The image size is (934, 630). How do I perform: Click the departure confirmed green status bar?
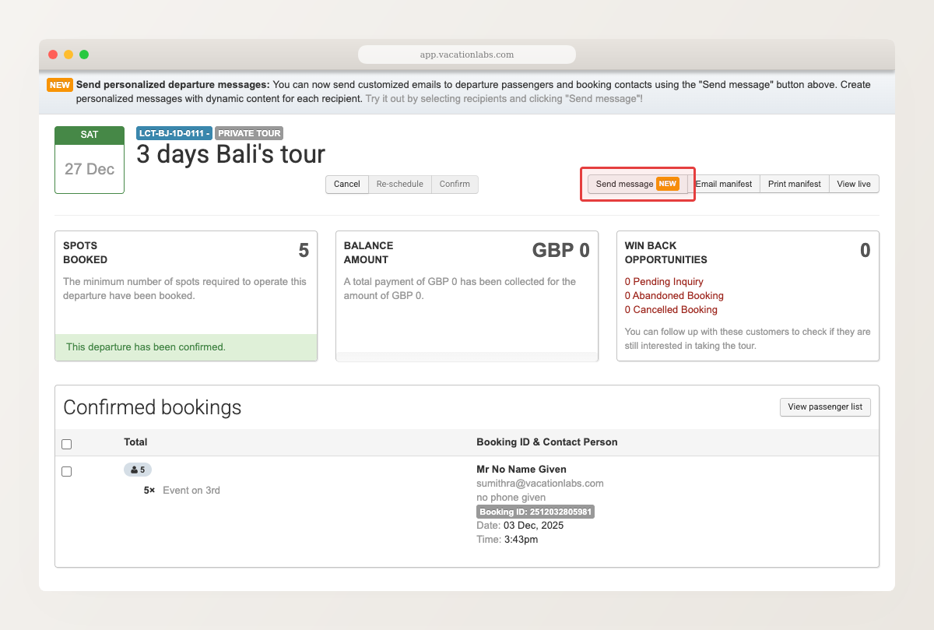click(186, 347)
